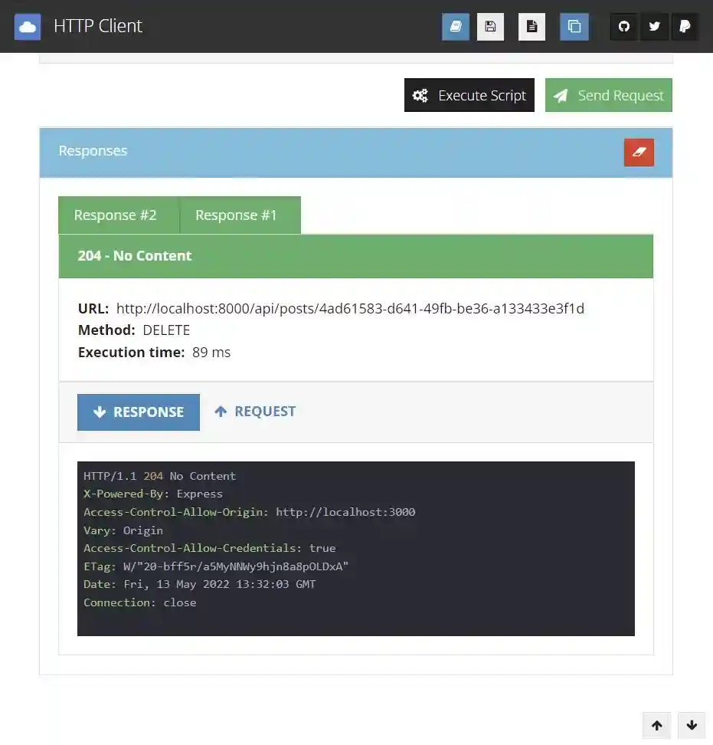Click the floppy disk save icon
This screenshot has height=745, width=713.
[490, 27]
